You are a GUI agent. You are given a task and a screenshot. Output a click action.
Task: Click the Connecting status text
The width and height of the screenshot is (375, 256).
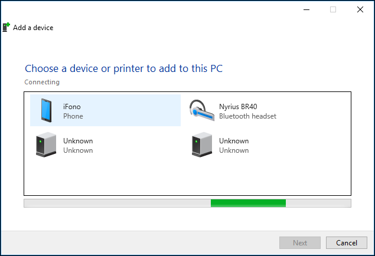click(42, 82)
